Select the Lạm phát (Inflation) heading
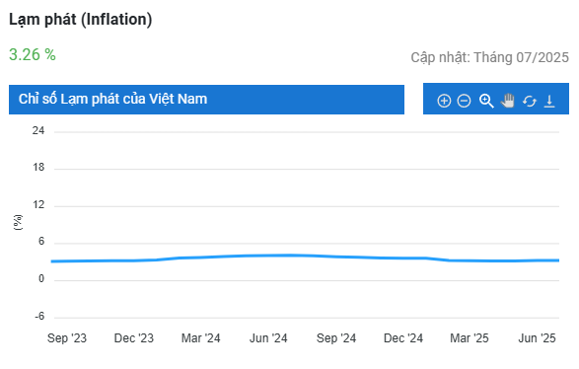This screenshot has height=369, width=579. tap(81, 20)
